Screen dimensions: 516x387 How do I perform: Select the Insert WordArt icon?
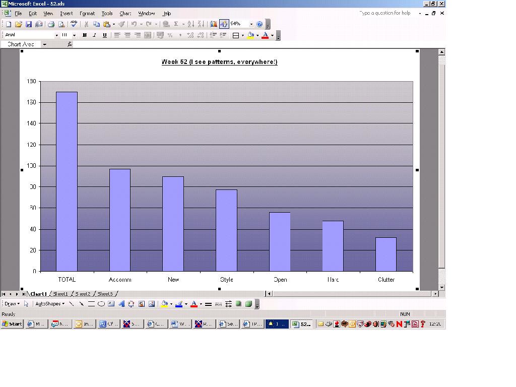point(121,304)
